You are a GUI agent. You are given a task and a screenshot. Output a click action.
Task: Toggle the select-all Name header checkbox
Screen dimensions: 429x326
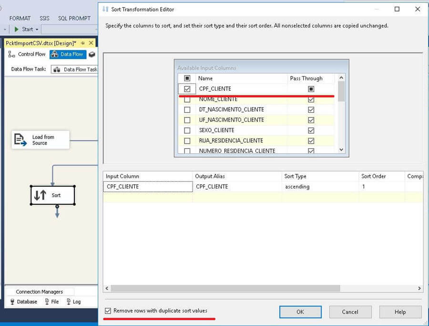pos(187,78)
